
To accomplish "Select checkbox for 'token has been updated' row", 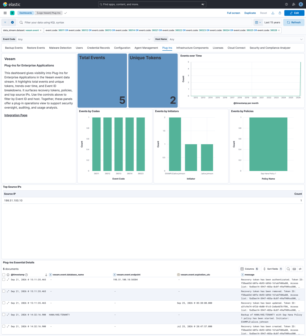I will tap(4, 303).
